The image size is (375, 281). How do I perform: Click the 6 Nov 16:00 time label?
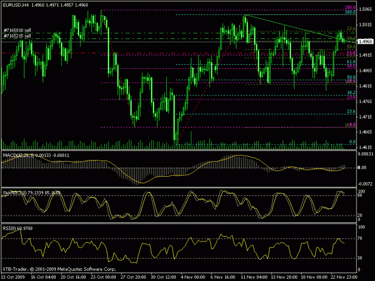[x=223, y=277]
